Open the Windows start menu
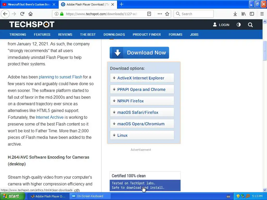The height and width of the screenshot is (200, 267). click(x=12, y=196)
